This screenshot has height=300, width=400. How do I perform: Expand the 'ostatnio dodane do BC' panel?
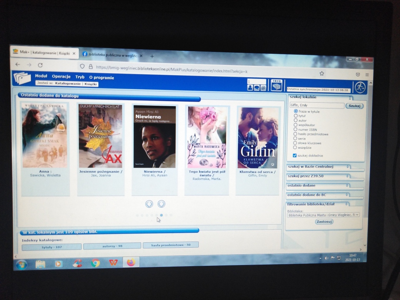coord(347,195)
